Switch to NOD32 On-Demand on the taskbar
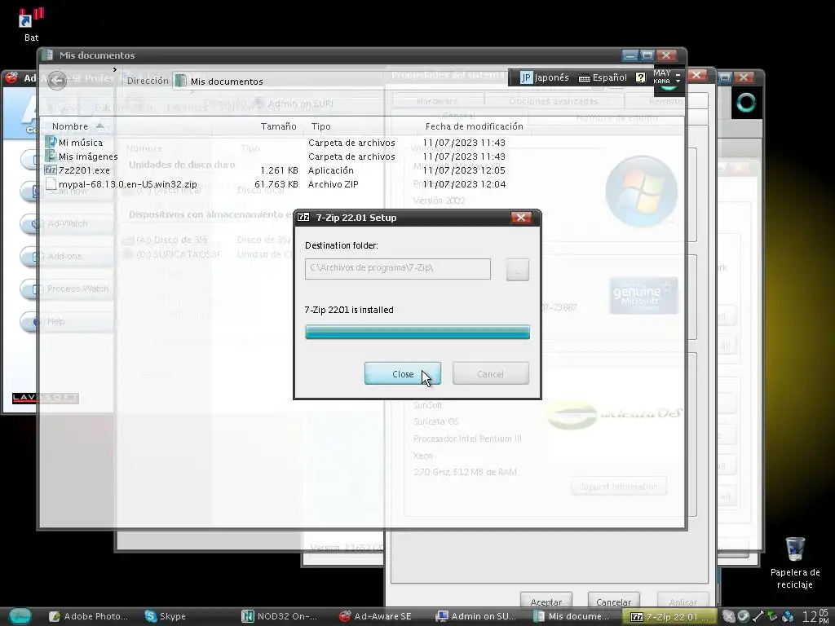 coord(280,616)
